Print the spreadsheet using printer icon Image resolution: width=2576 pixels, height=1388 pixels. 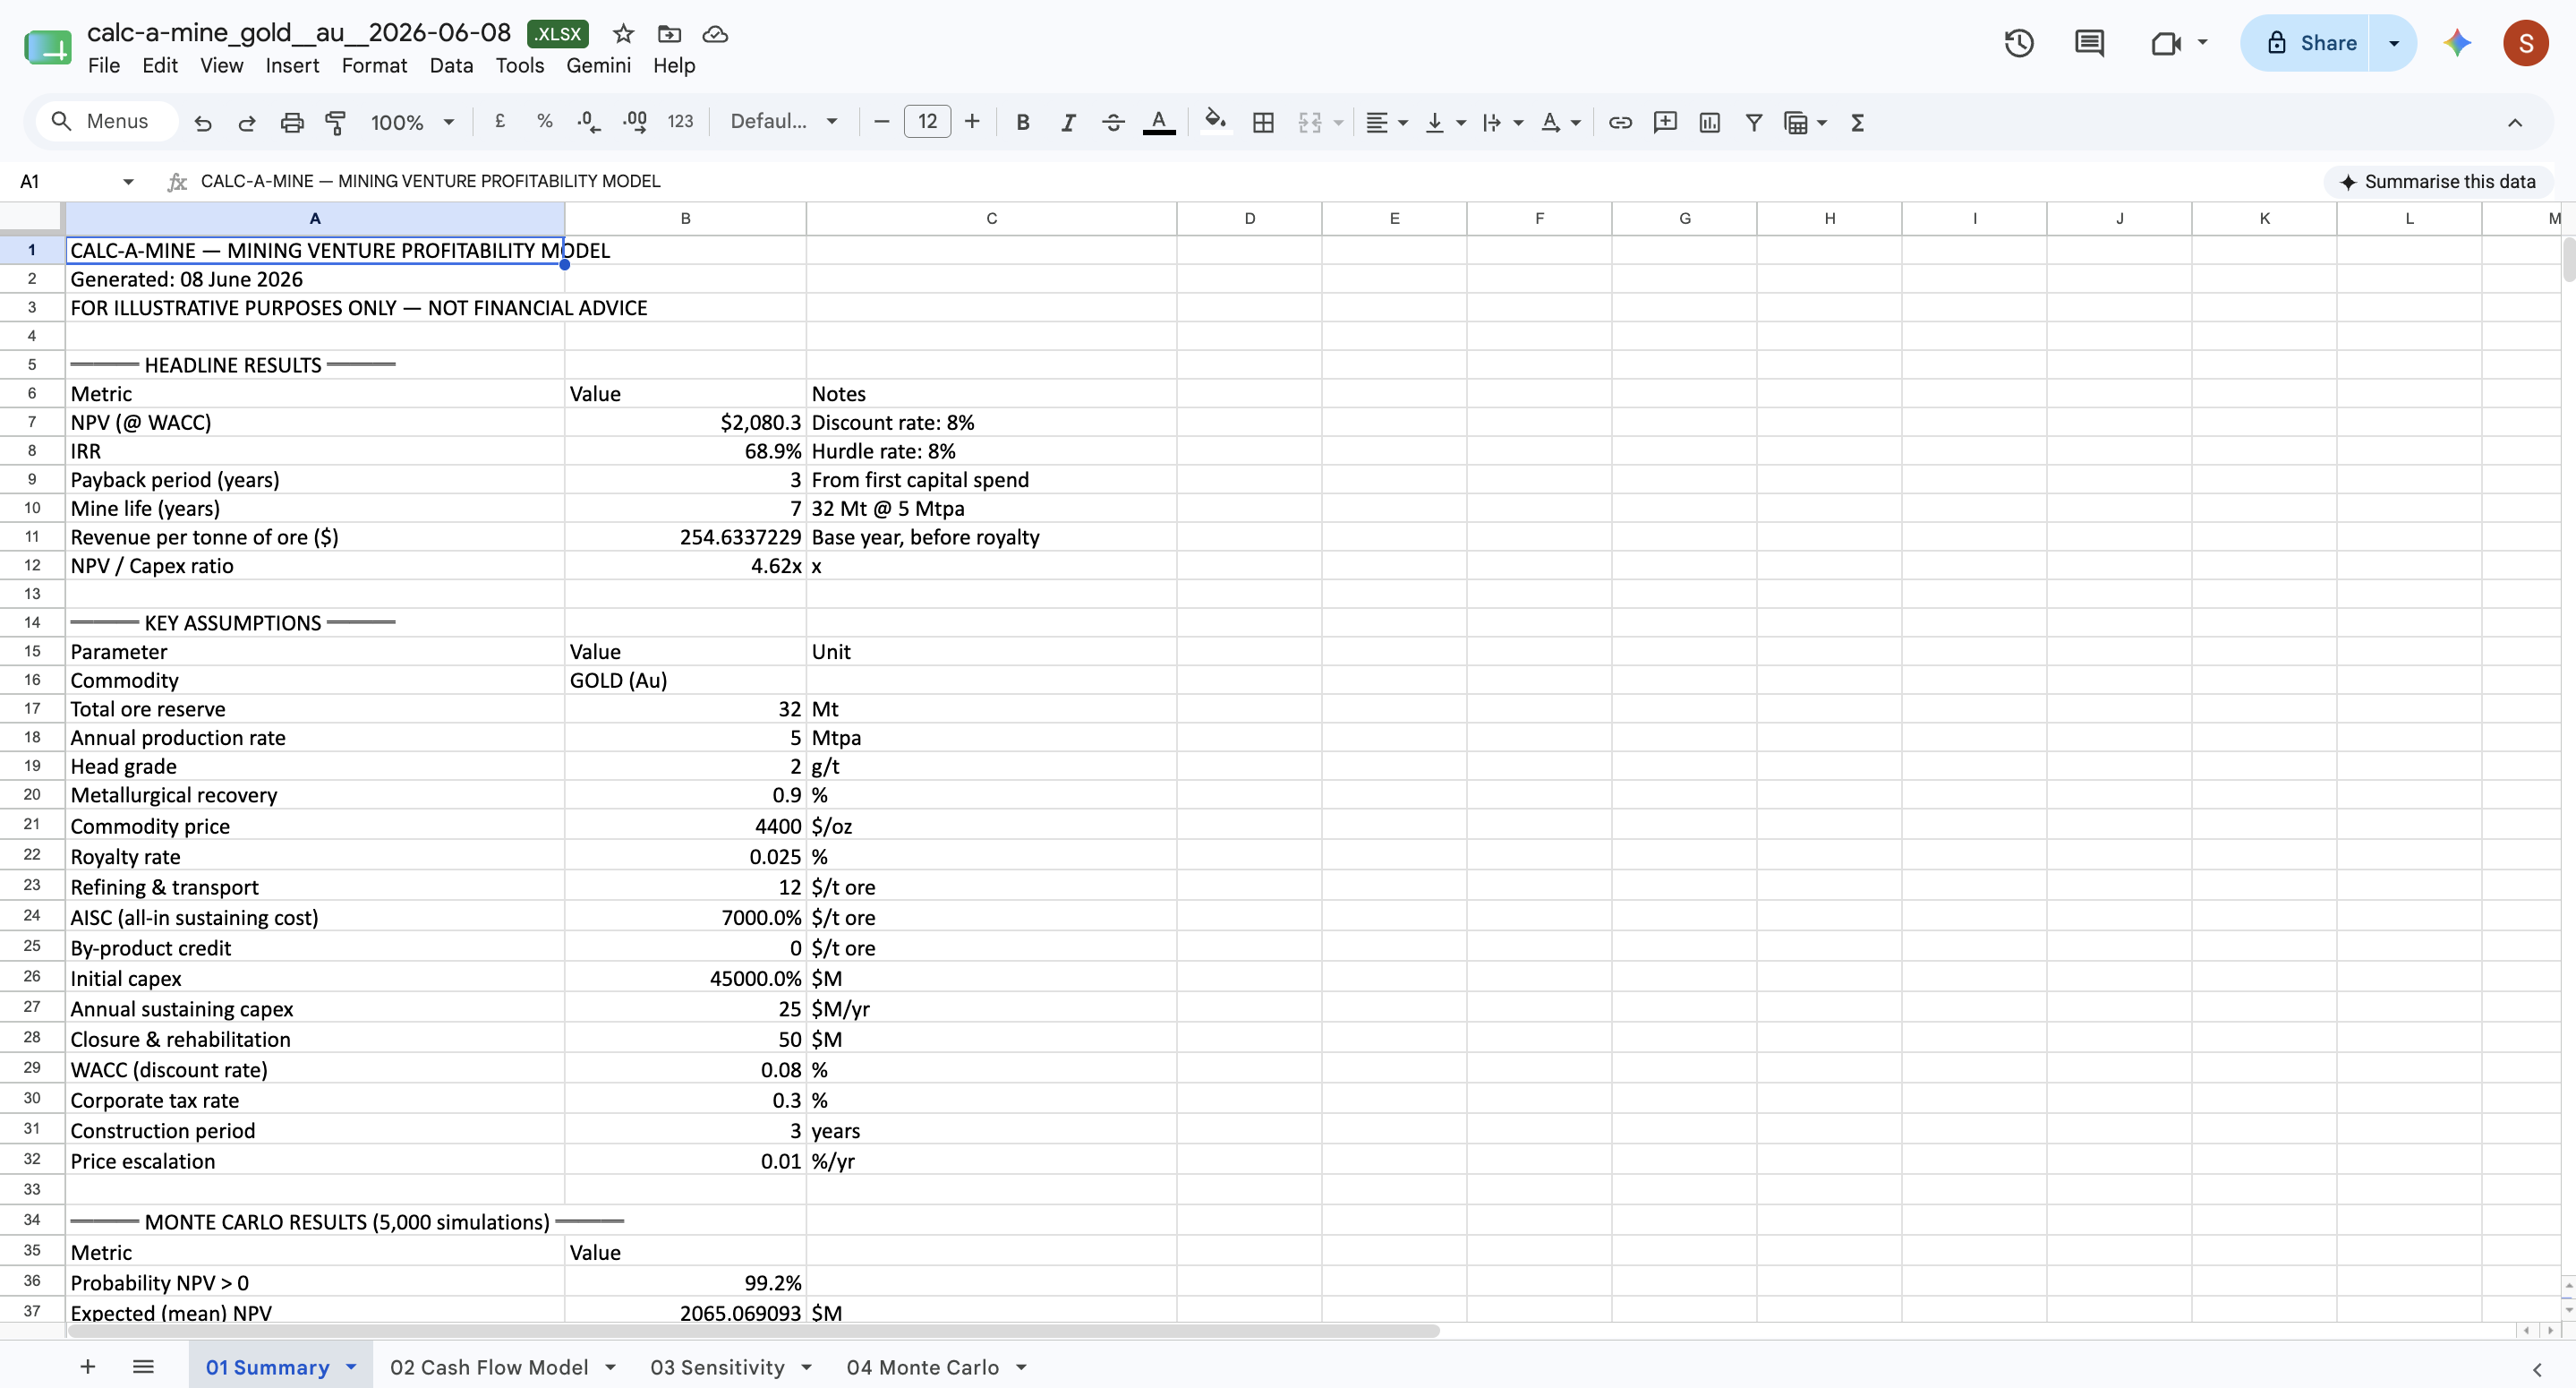[x=292, y=122]
